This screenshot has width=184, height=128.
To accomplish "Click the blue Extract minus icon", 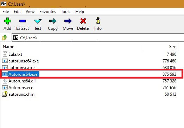I will tap(23, 21).
